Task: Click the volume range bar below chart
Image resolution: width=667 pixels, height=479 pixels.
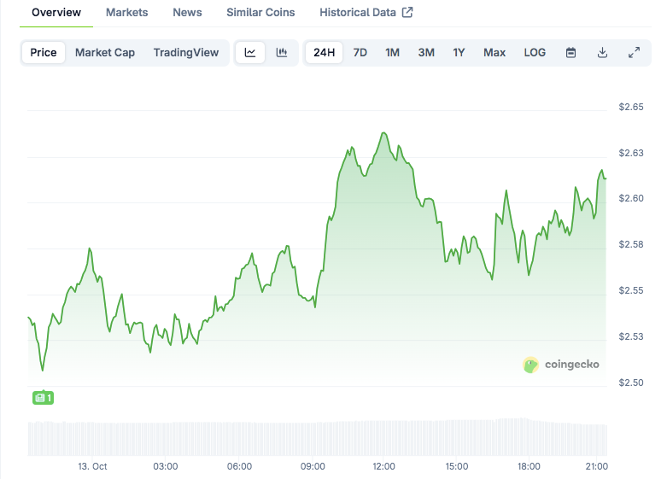Action: (x=318, y=437)
